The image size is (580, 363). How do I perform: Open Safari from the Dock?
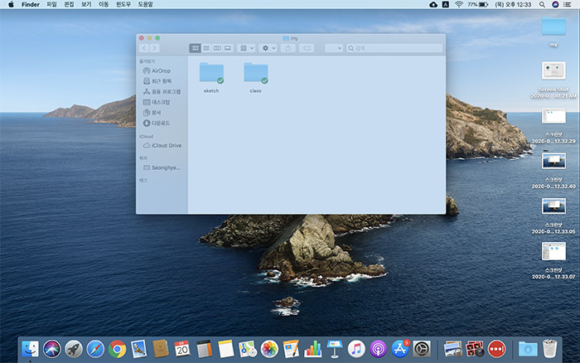(x=95, y=349)
